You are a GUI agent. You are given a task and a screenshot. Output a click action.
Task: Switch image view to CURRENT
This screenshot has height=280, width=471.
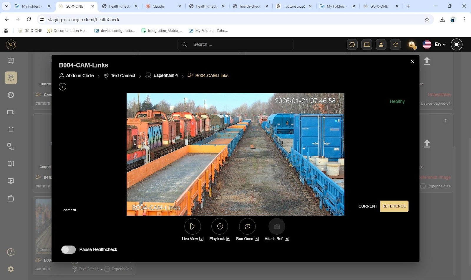point(367,206)
